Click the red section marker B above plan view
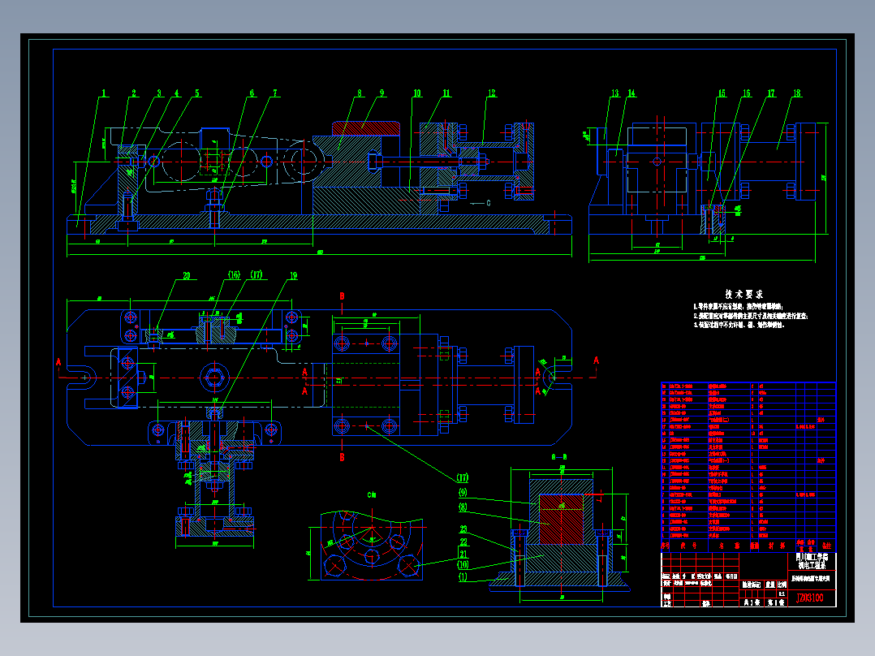Image resolution: width=875 pixels, height=656 pixels. coord(342,296)
